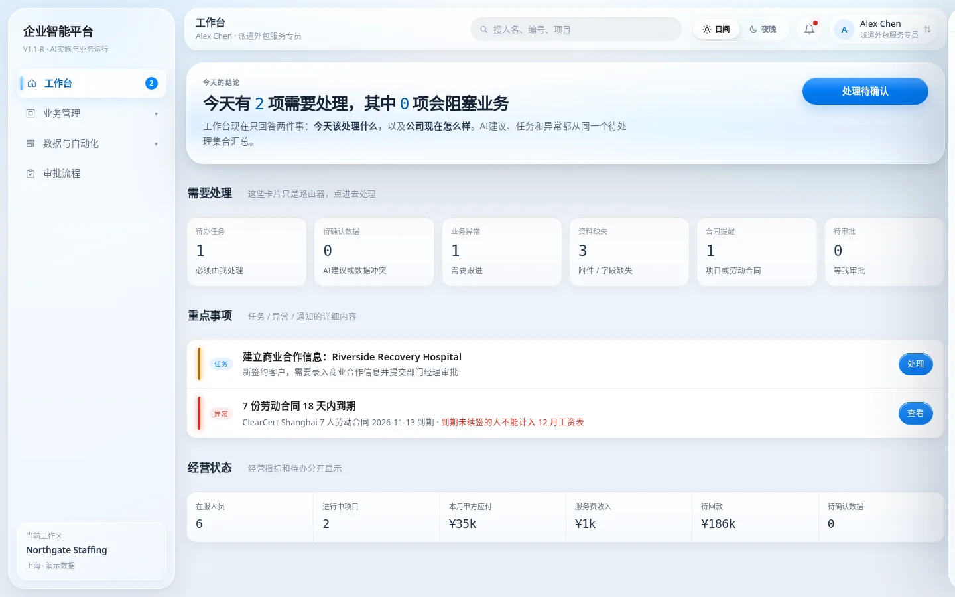Go to 审批流程 menu item
Viewport: 955px width, 597px height.
point(92,174)
